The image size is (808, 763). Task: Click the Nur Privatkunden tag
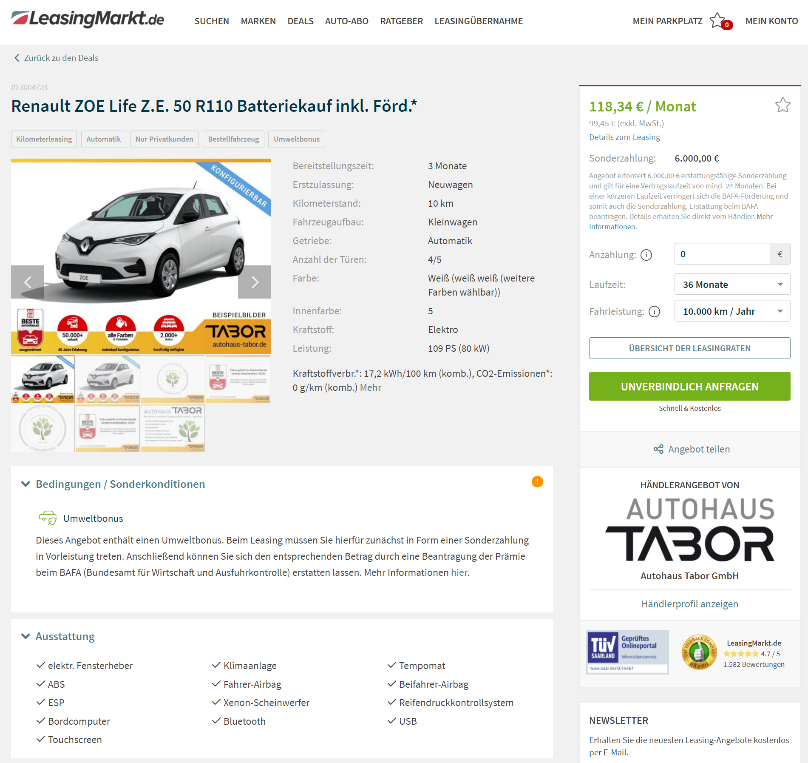[x=164, y=139]
